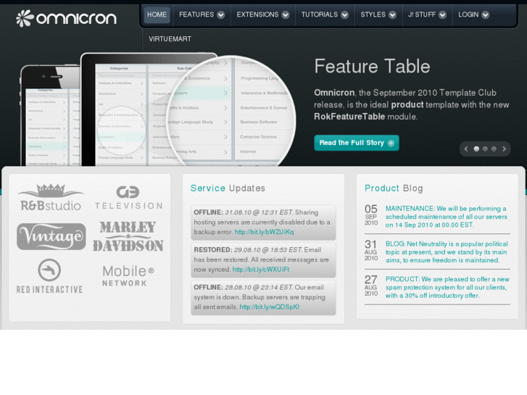The image size is (527, 395).
Task: Click the Vintage logo
Action: point(51,236)
